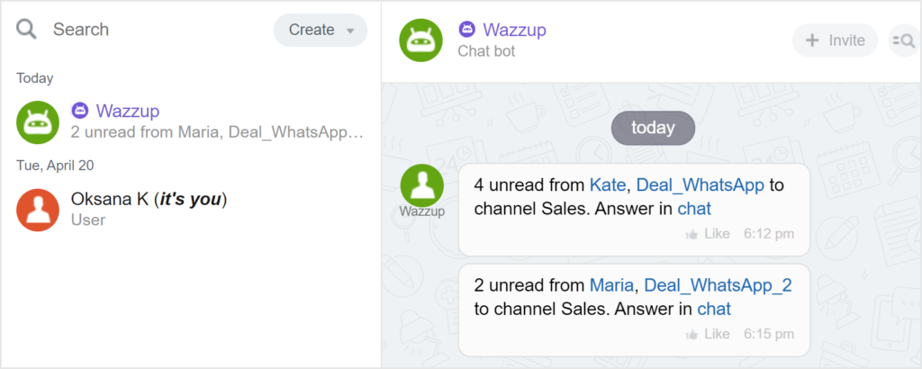The image size is (922, 369).
Task: Open search in chat history icon
Action: pyautogui.click(x=902, y=40)
